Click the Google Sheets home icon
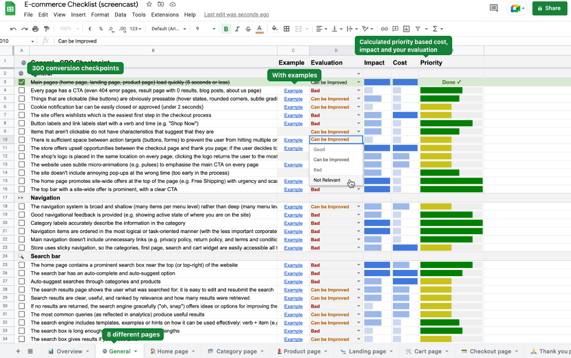 pos(10,9)
